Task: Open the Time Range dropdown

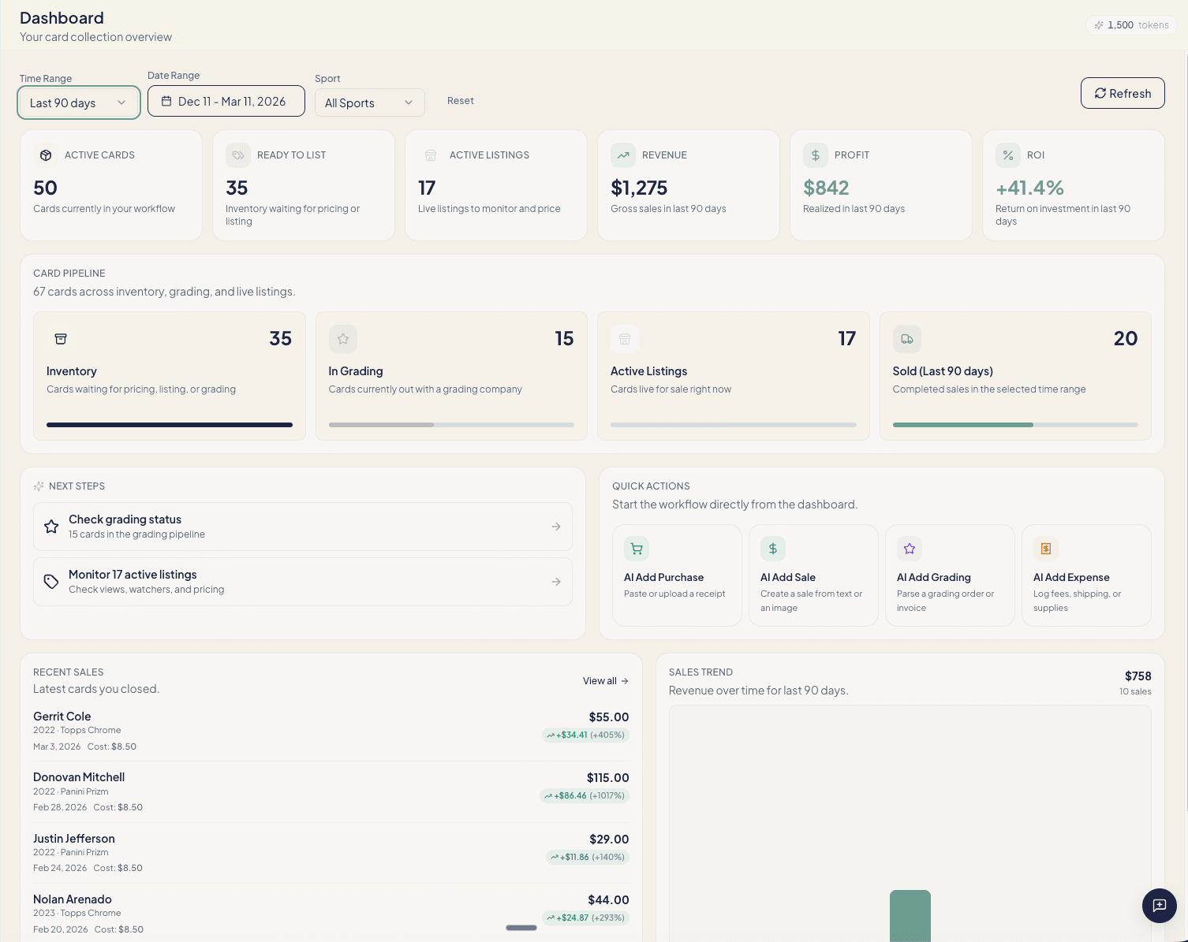Action: [78, 102]
